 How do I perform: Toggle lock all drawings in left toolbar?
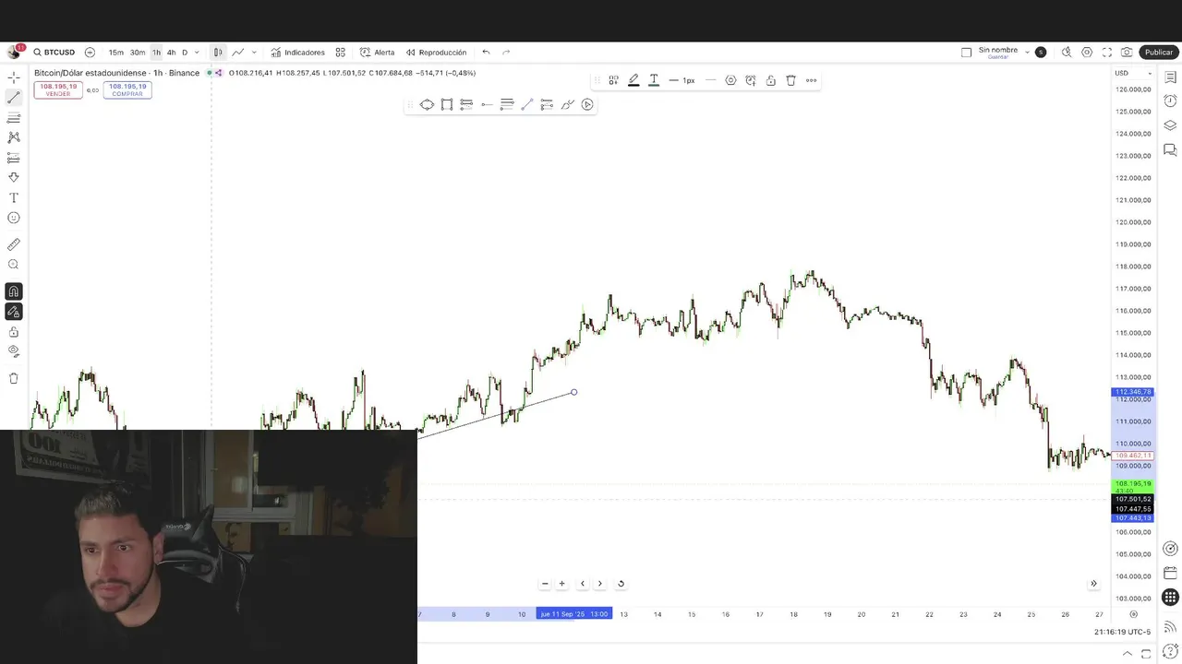point(14,332)
